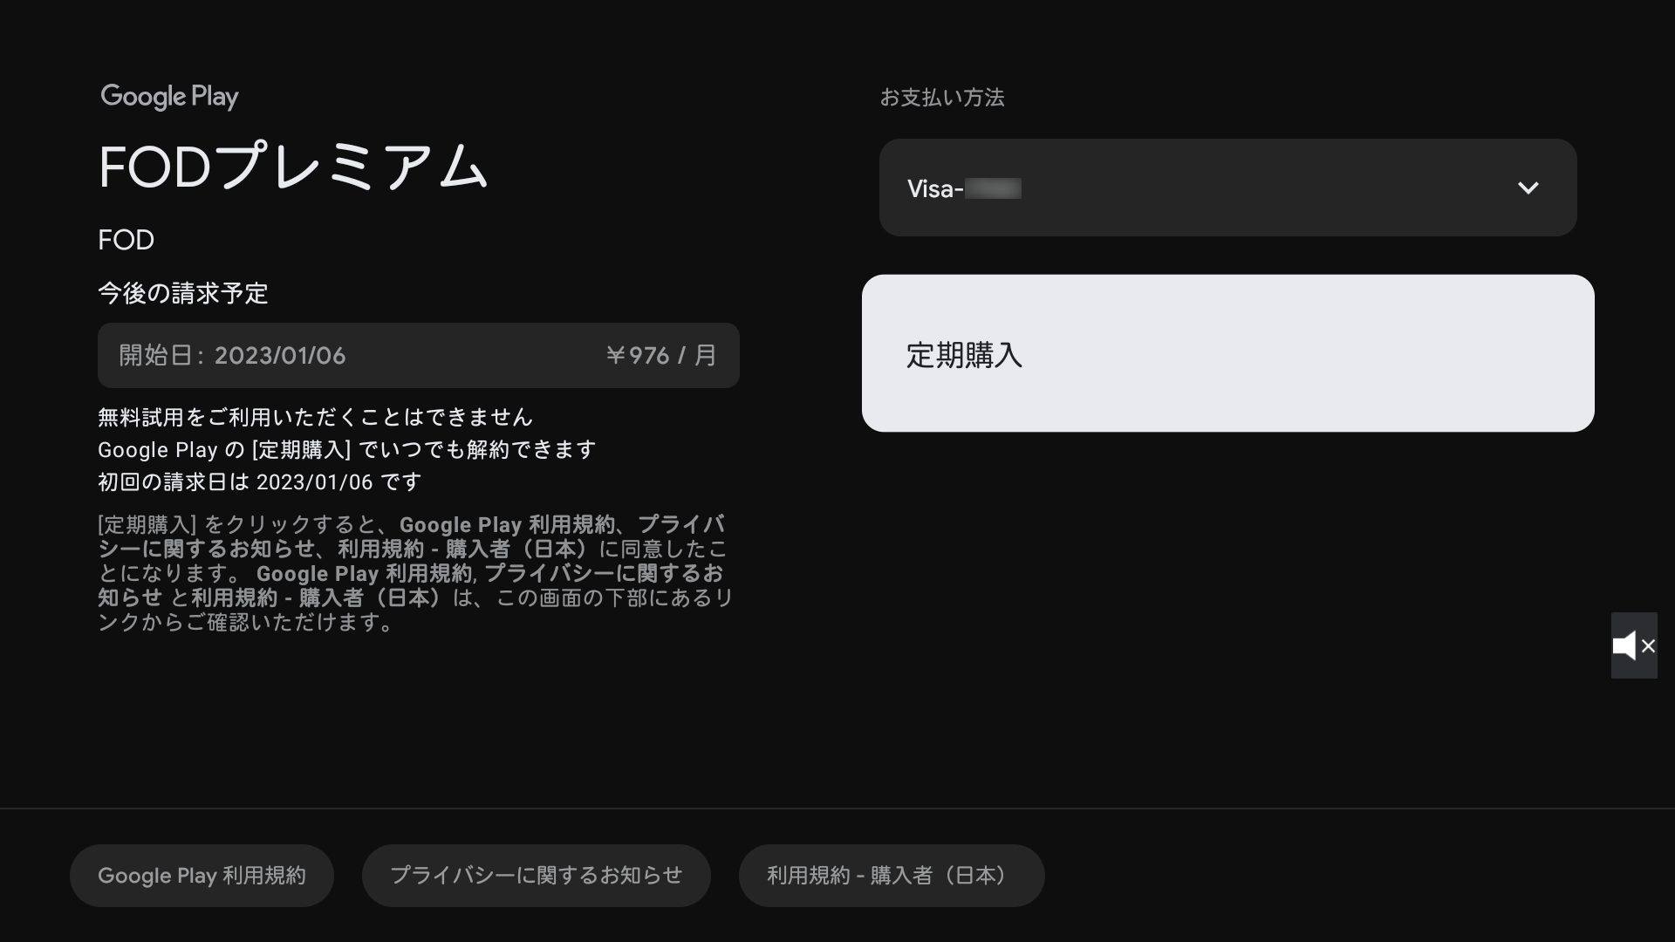The height and width of the screenshot is (942, 1675).
Task: Click the 今後の請求予定 heading
Action: click(x=183, y=293)
